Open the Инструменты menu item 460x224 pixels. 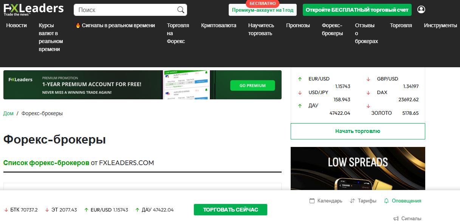coord(440,25)
